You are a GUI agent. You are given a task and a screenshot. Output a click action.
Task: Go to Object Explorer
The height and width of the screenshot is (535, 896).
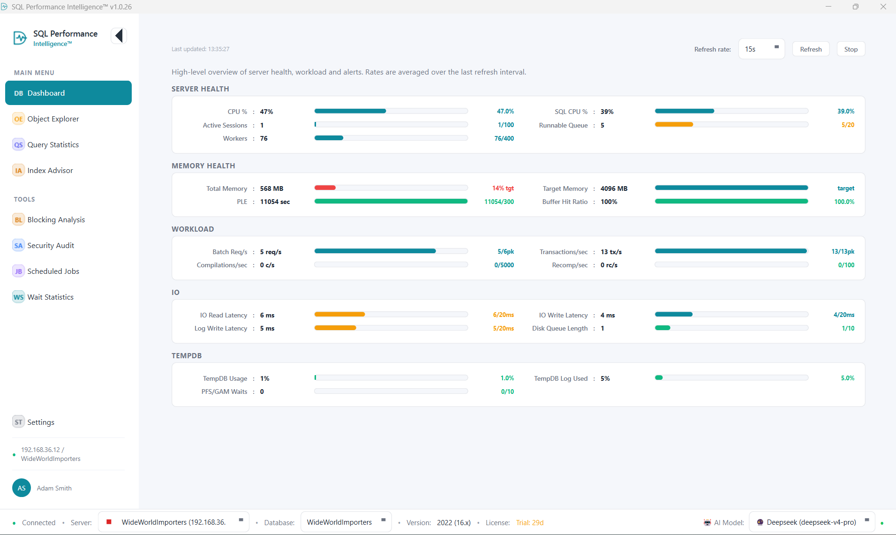click(x=68, y=119)
